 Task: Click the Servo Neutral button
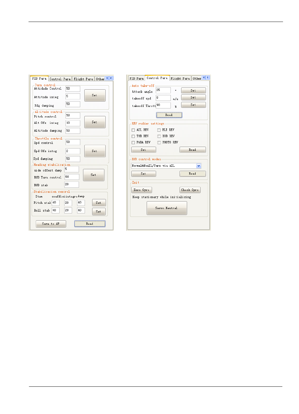pos(167,208)
